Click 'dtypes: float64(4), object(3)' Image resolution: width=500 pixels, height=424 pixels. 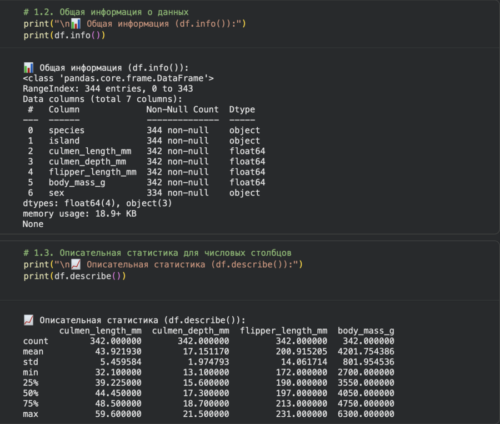tap(97, 203)
